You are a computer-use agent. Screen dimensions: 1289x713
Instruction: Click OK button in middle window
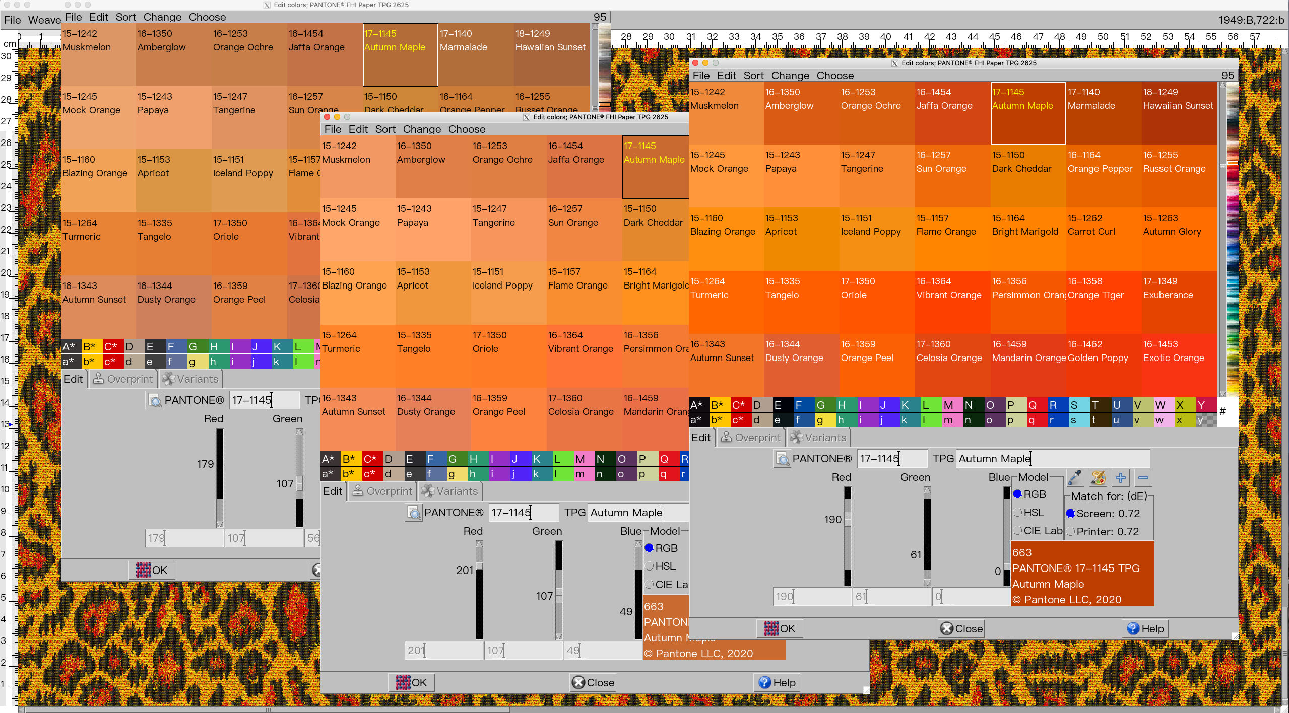[411, 682]
